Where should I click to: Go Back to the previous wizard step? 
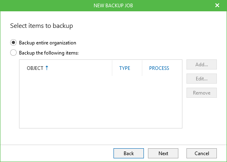[x=128, y=153]
